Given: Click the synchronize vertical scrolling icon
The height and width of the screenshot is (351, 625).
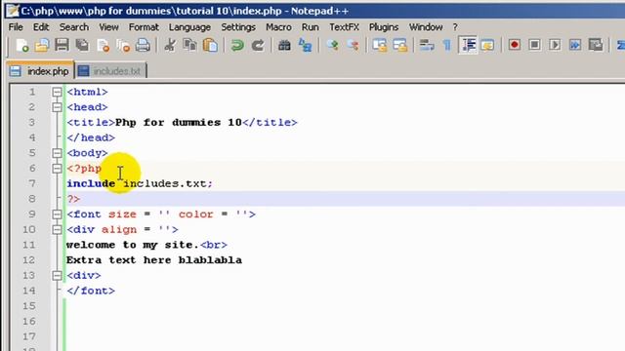Looking at the screenshot, I should (380, 46).
